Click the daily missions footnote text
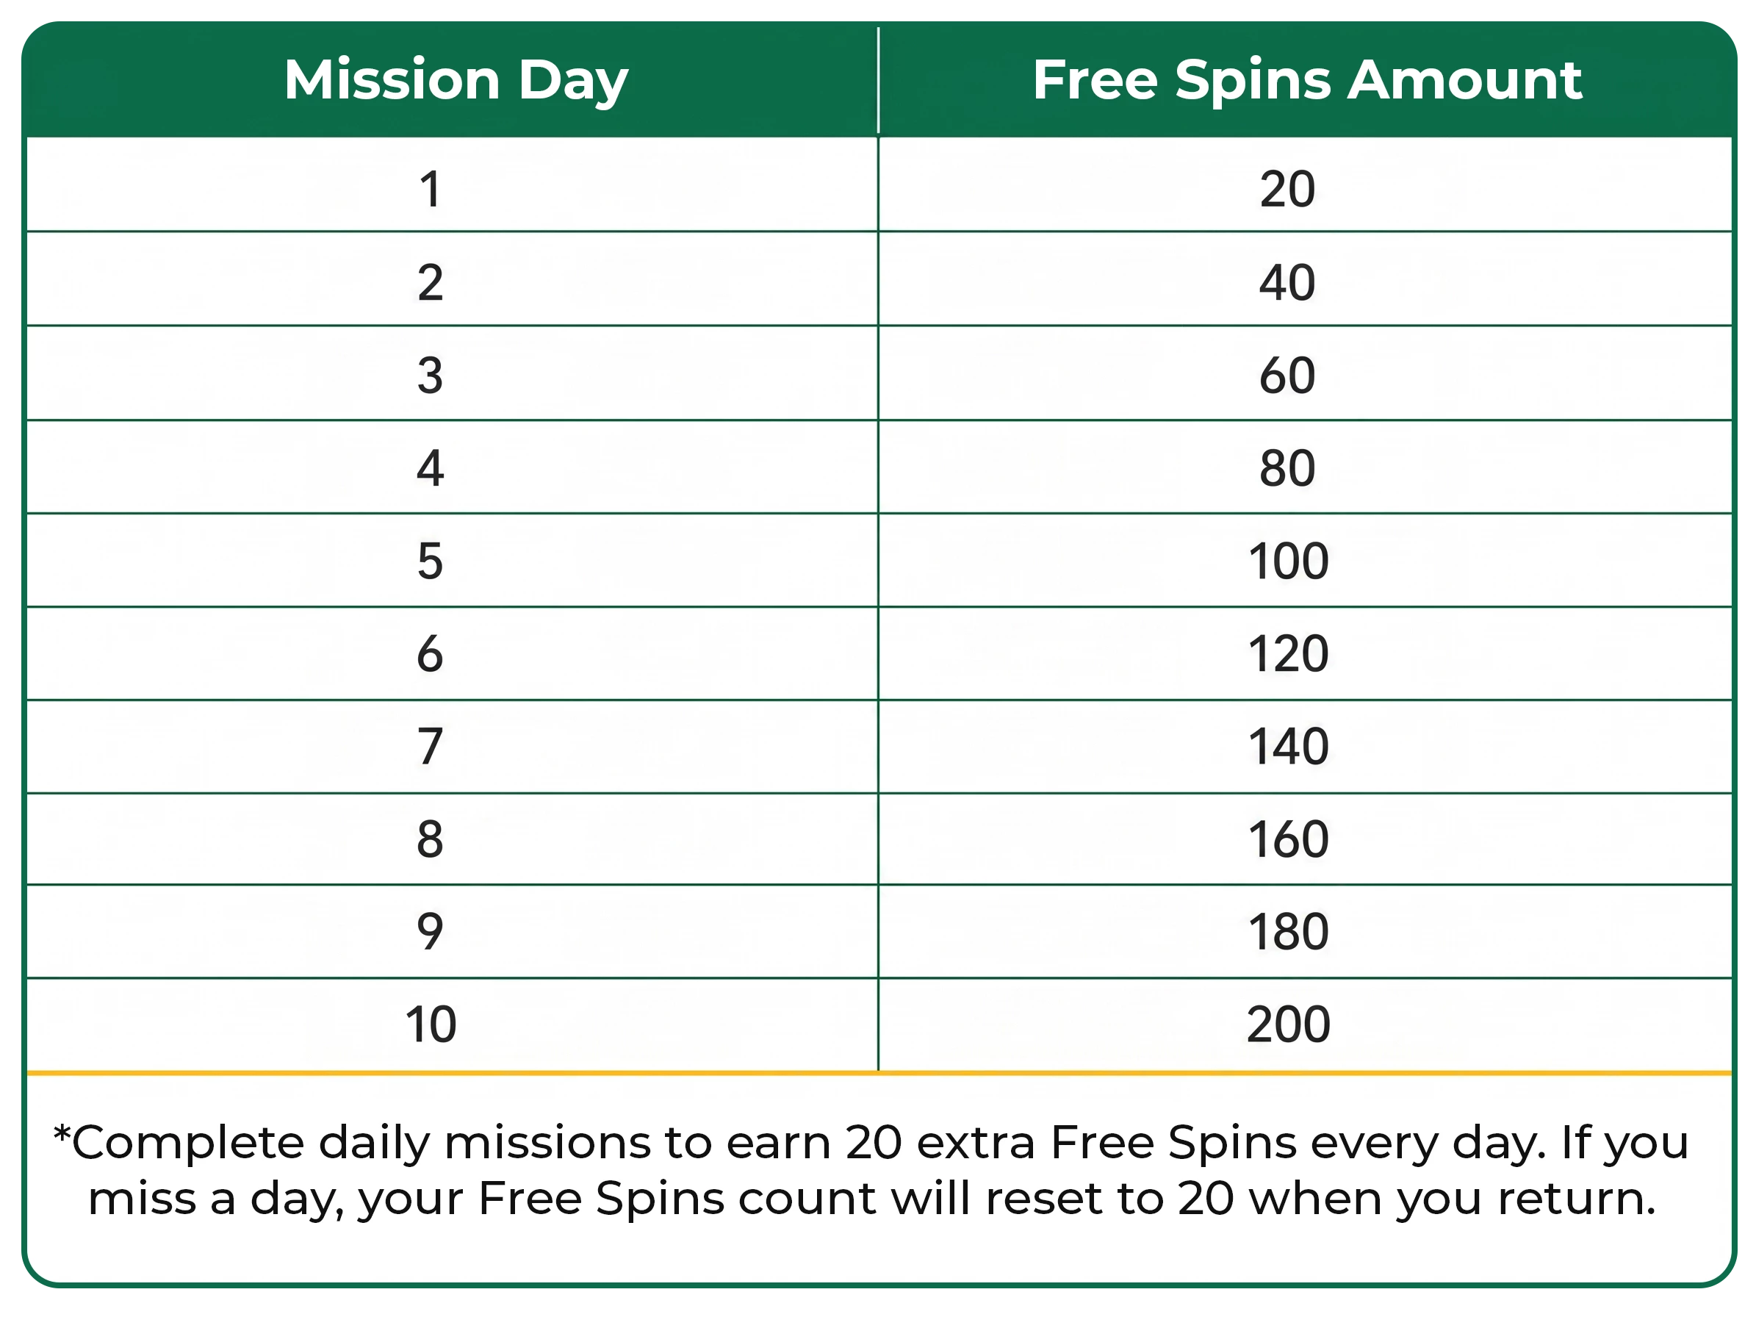Viewport: 1756px width, 1317px height. click(x=871, y=1171)
